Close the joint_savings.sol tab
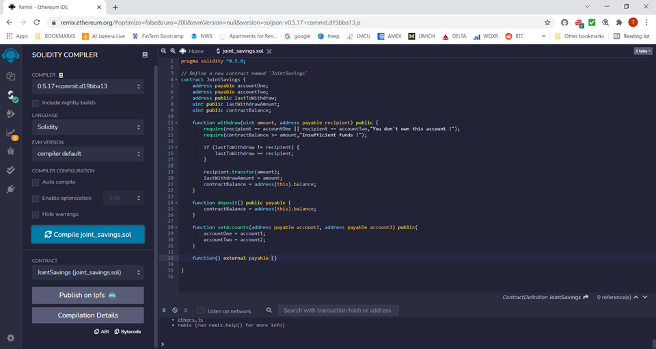The height and width of the screenshot is (349, 656). click(x=269, y=51)
